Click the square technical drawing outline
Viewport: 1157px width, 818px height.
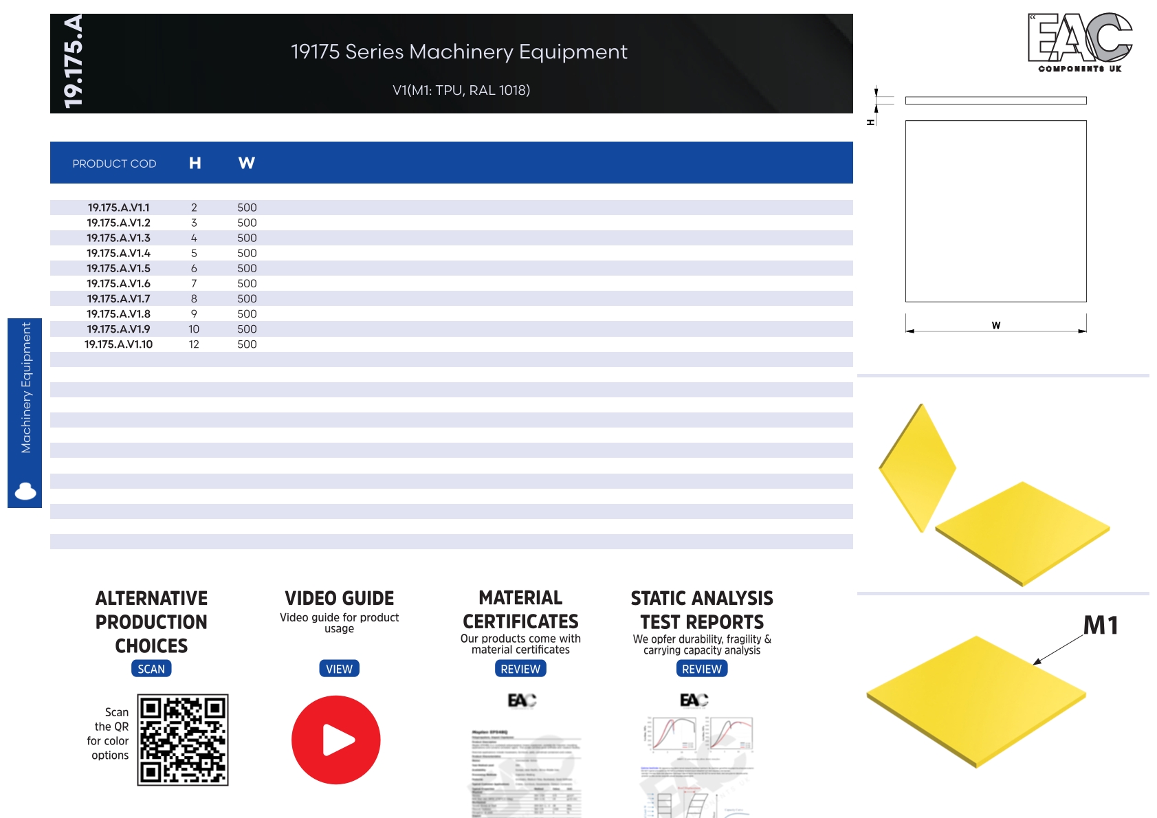(995, 211)
